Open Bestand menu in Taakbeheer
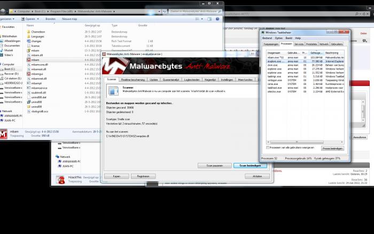The image size is (374, 234). click(267, 38)
